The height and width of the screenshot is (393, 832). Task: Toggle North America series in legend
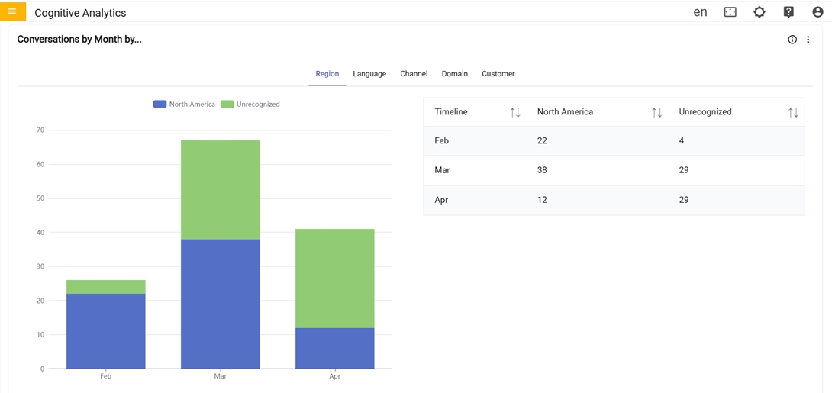pyautogui.click(x=184, y=105)
